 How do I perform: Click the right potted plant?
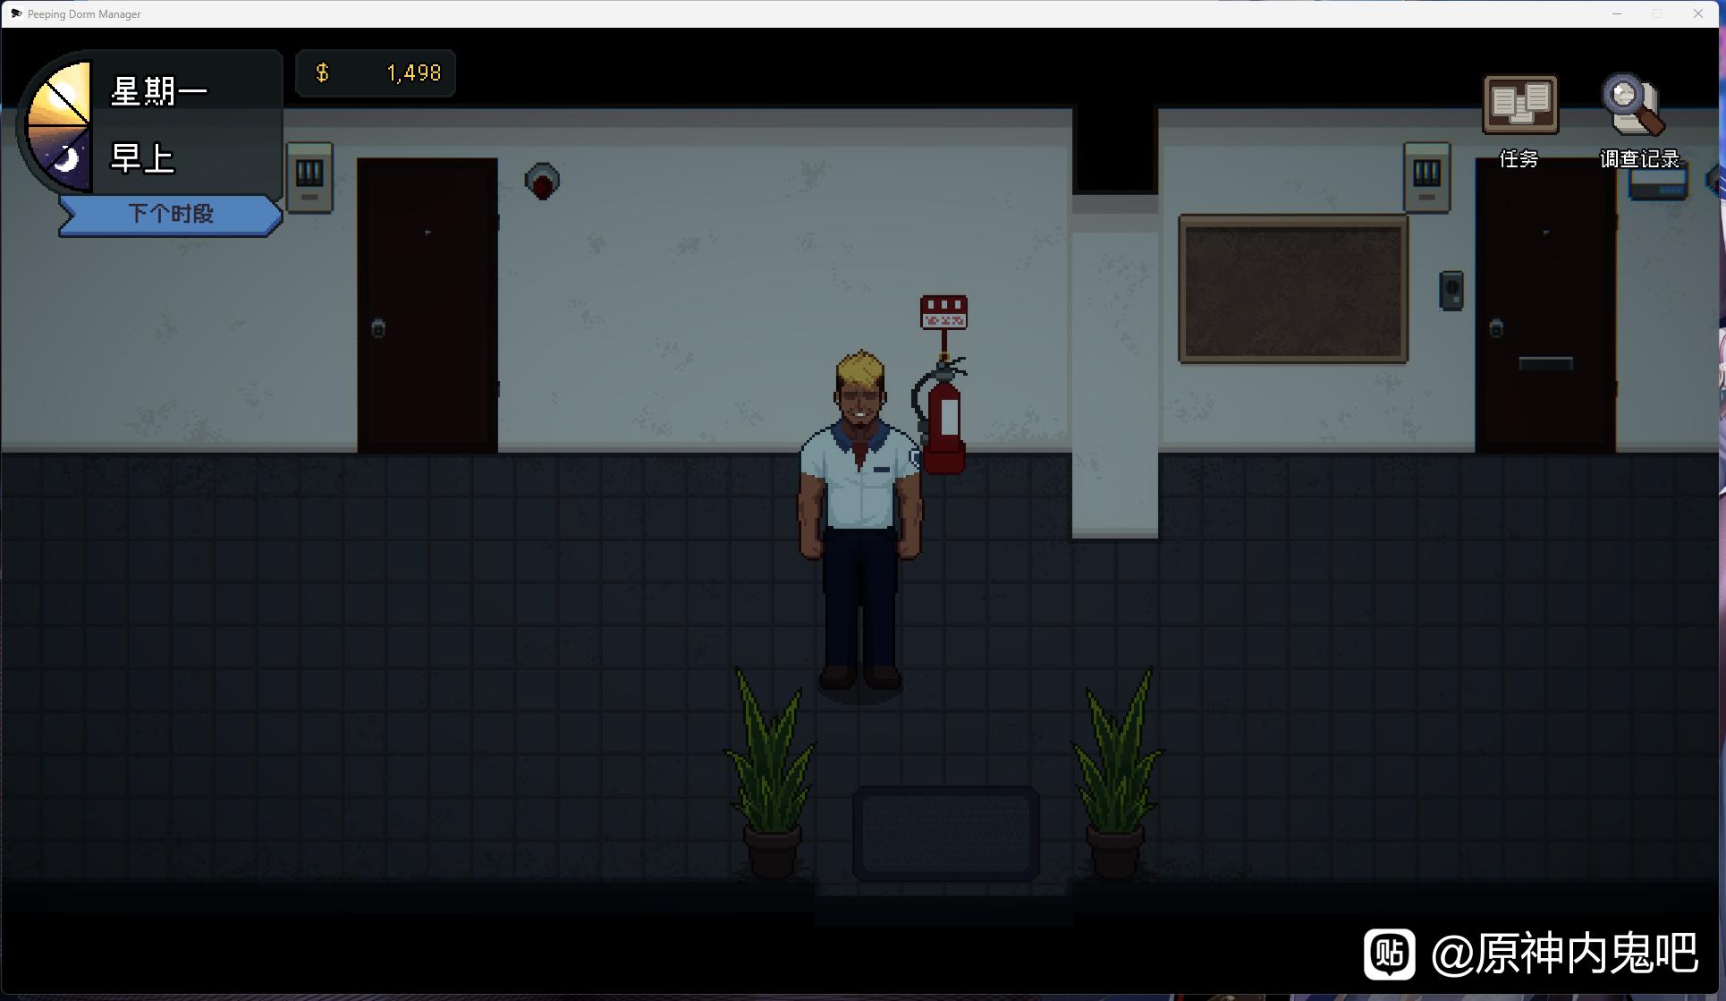[x=1116, y=778]
